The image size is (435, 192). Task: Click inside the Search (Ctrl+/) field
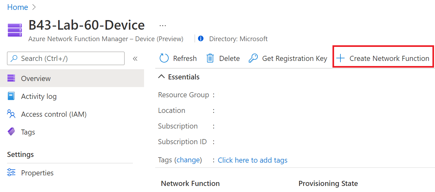coord(48,58)
